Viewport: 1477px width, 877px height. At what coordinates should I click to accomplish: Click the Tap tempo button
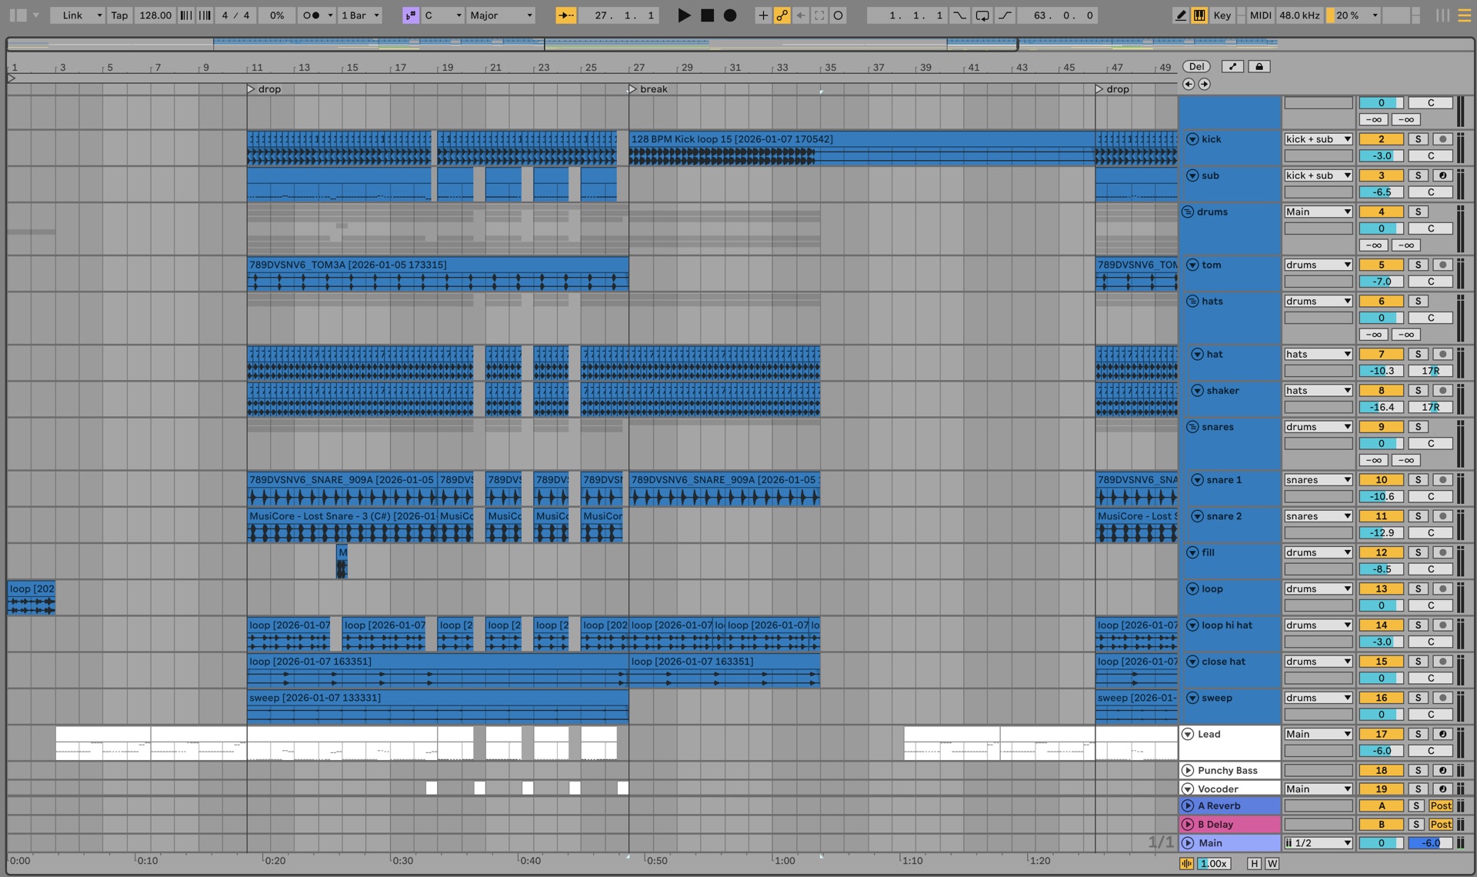point(119,15)
